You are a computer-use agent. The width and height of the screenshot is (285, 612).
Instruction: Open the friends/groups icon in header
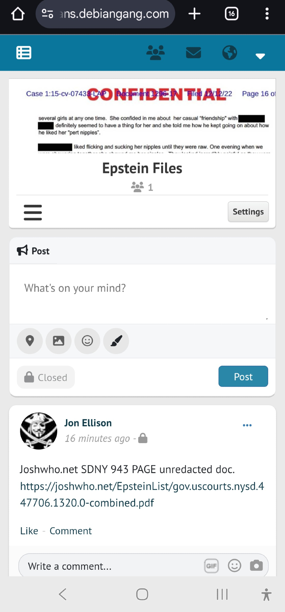[x=155, y=53]
